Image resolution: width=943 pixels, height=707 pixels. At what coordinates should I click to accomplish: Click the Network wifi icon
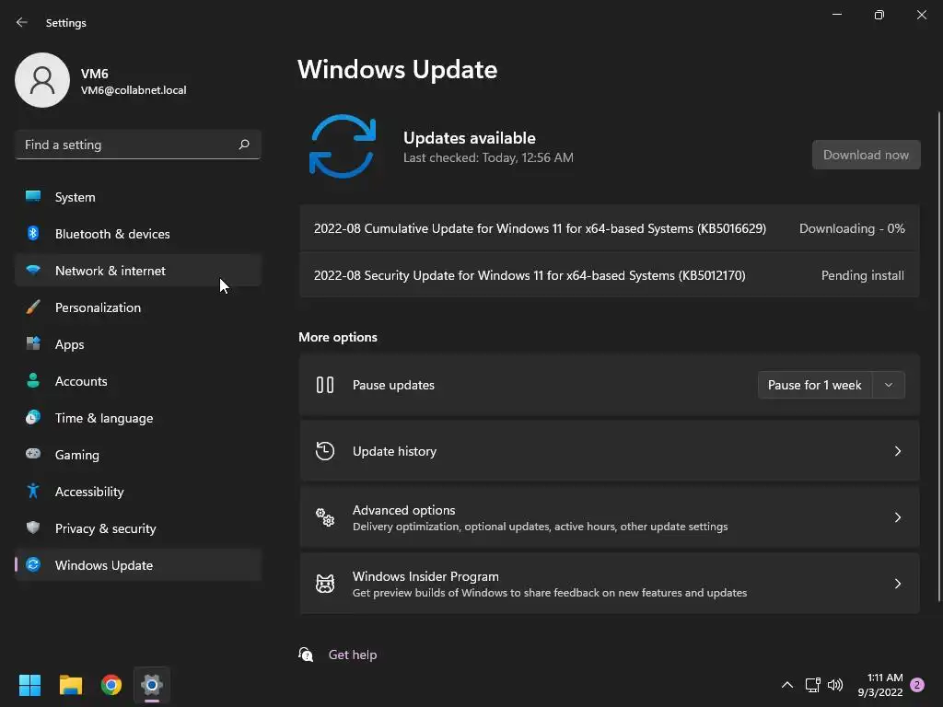point(33,270)
